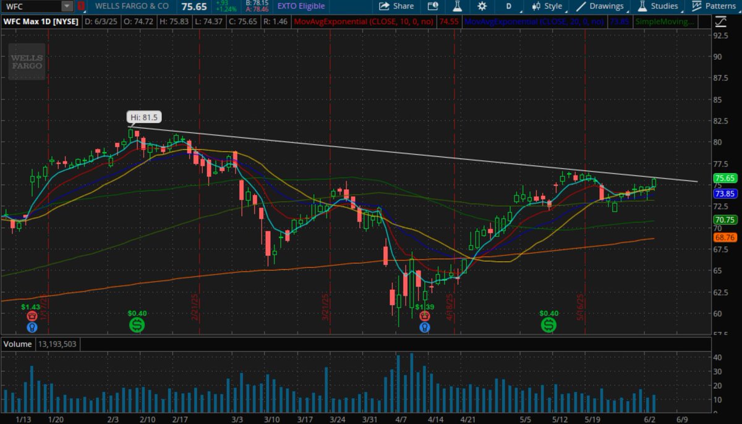Open the chart info/quote details icon
742x424 pixels.
pos(433,6)
